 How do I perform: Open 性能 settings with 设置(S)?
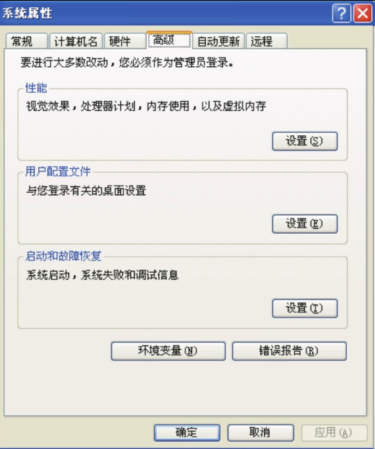pyautogui.click(x=304, y=141)
